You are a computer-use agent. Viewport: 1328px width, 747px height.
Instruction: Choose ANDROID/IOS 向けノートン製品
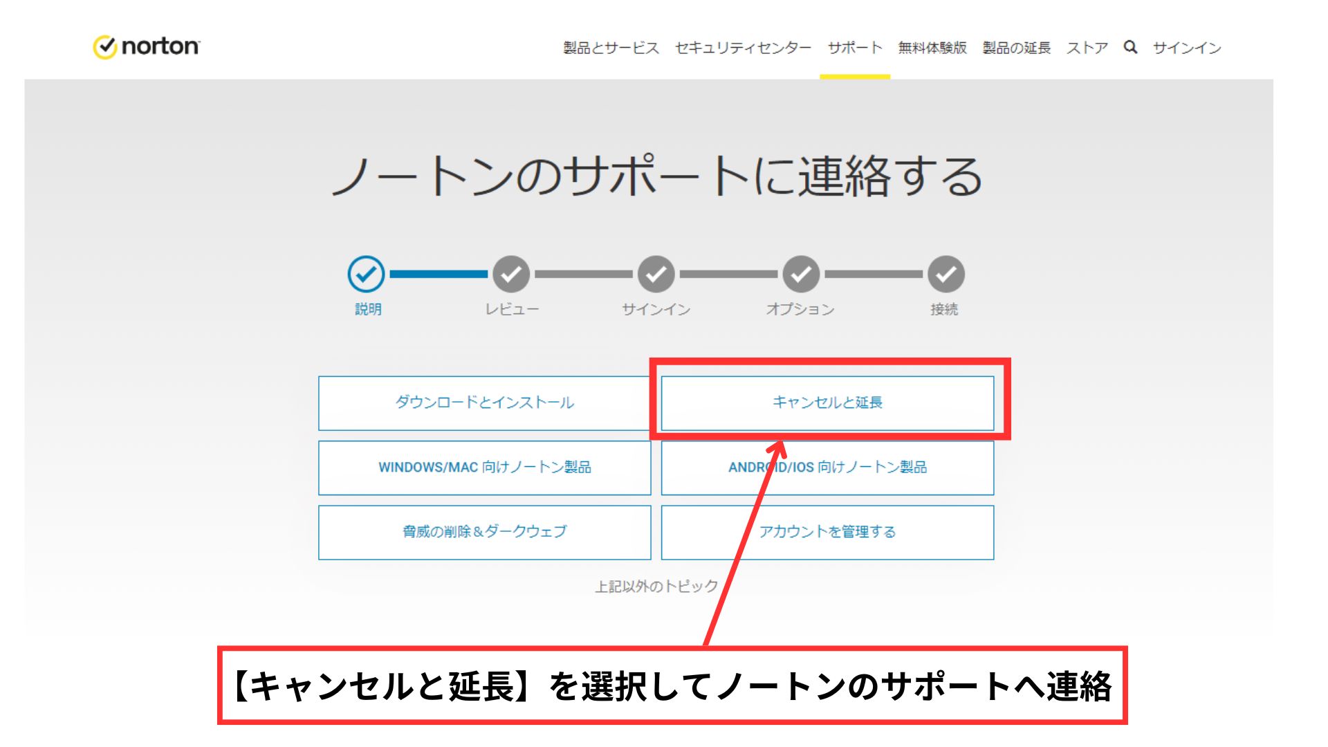(827, 468)
